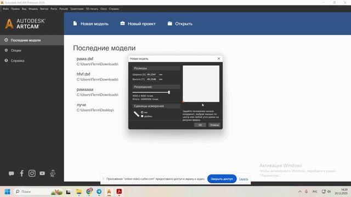Click the taskbar clock and date

341,192
